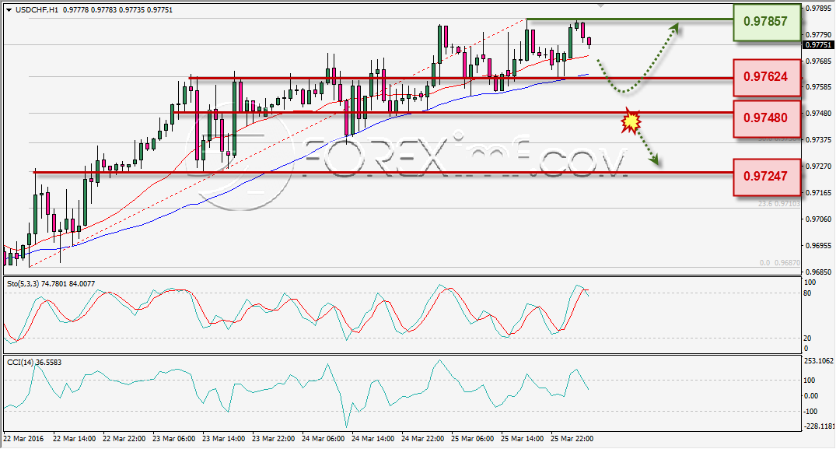Click the 80 level on Stochastic scale
836x449 pixels.
click(x=807, y=293)
